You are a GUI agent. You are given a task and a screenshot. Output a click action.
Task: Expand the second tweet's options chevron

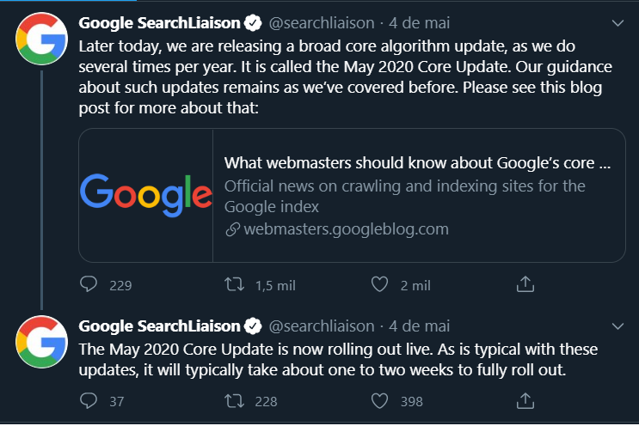[617, 326]
